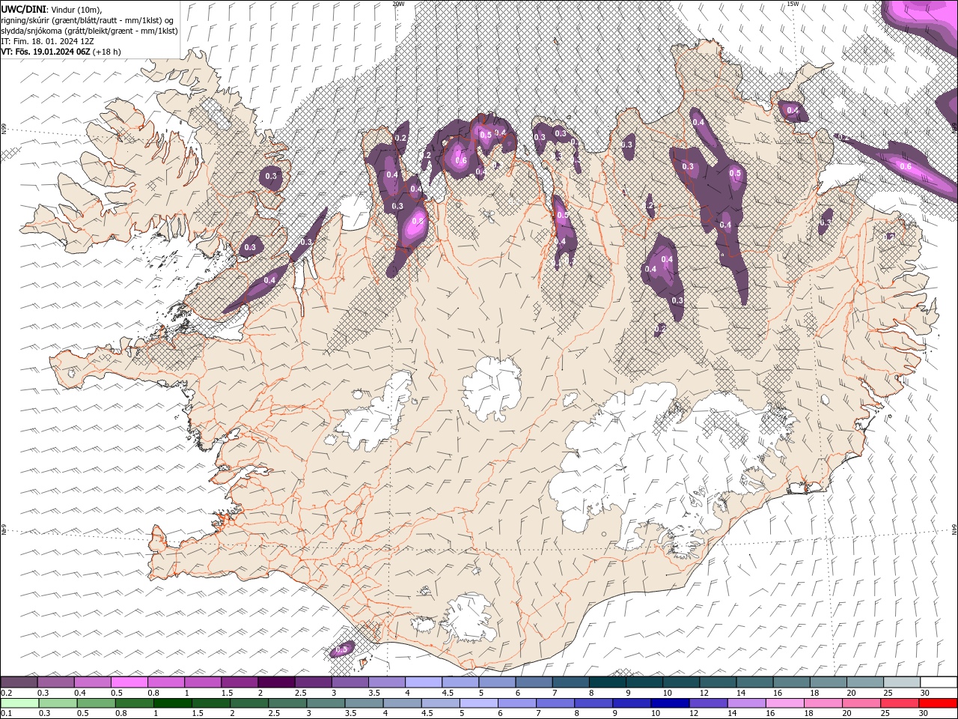Click the '30' value under the lower scale

click(924, 713)
